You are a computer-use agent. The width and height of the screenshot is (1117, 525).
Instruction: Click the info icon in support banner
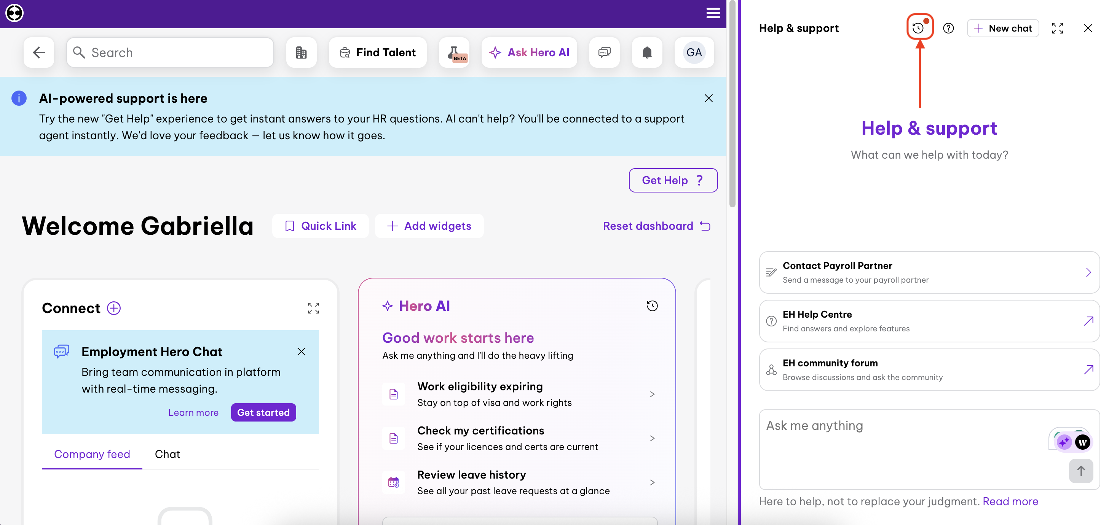[19, 98]
